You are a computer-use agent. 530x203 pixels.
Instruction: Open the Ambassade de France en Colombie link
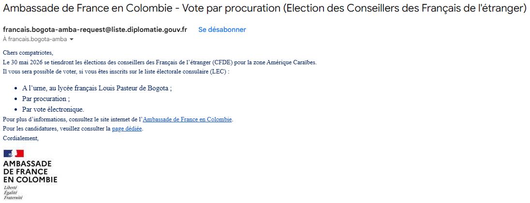pos(188,119)
